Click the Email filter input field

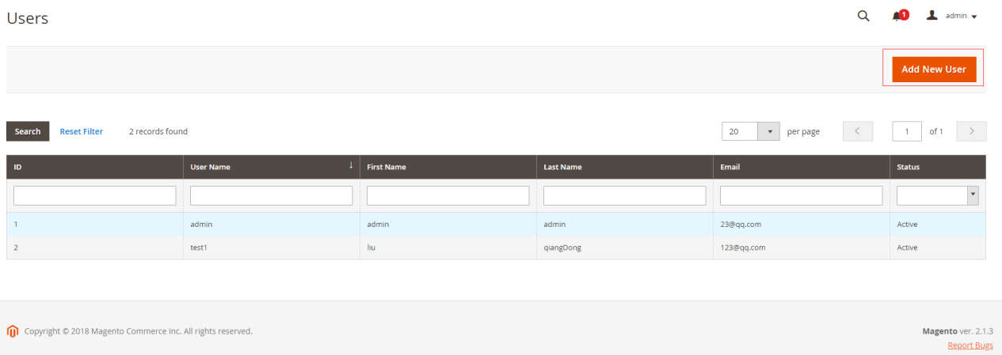(801, 196)
